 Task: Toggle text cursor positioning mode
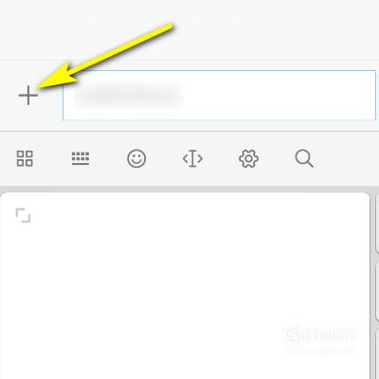(x=192, y=158)
